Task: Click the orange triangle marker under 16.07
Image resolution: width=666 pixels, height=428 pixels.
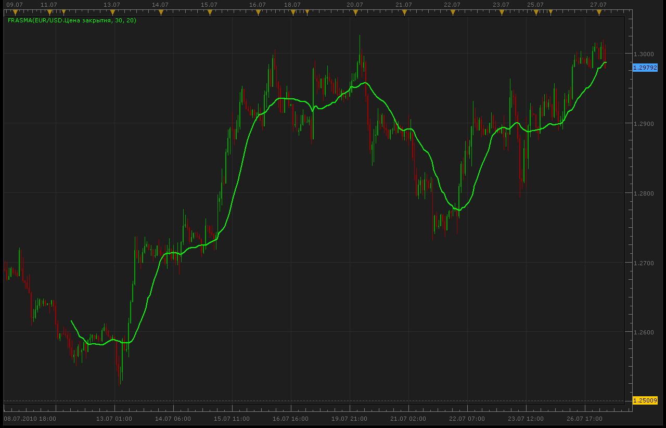Action: (259, 12)
